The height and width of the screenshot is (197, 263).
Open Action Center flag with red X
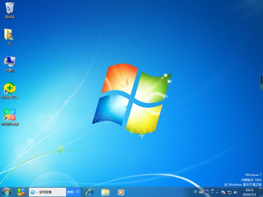point(224,192)
